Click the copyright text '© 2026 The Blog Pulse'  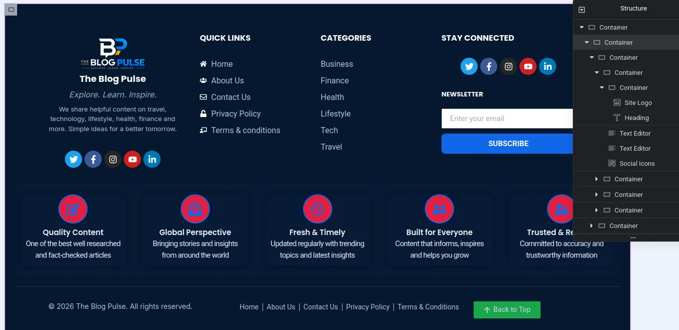point(88,306)
